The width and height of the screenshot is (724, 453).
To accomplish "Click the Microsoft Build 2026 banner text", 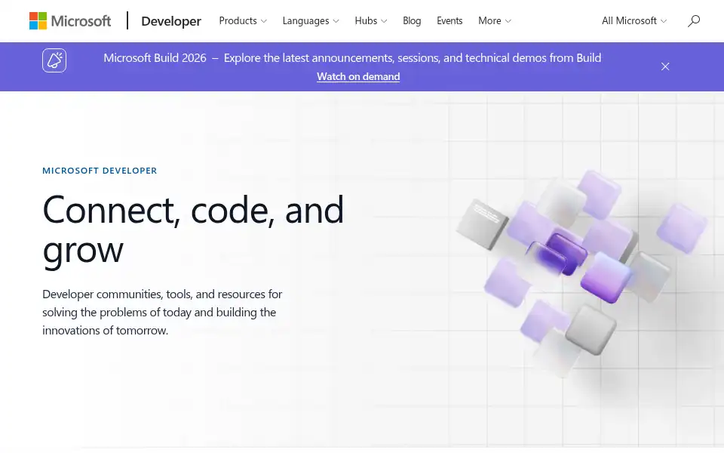I will (352, 58).
